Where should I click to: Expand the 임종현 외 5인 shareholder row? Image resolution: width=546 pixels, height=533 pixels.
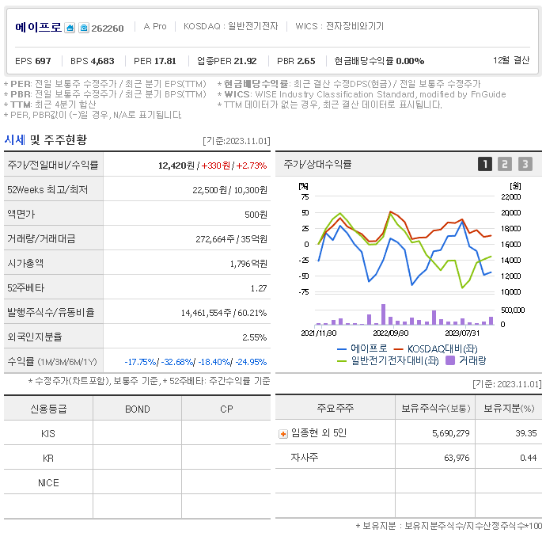click(283, 434)
